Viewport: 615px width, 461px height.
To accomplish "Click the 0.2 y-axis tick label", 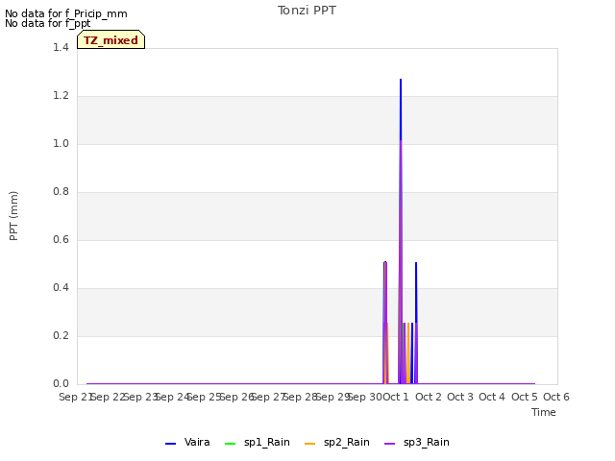I will point(61,335).
